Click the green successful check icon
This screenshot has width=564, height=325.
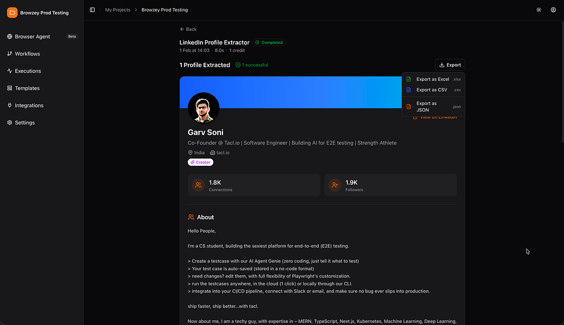coord(238,65)
